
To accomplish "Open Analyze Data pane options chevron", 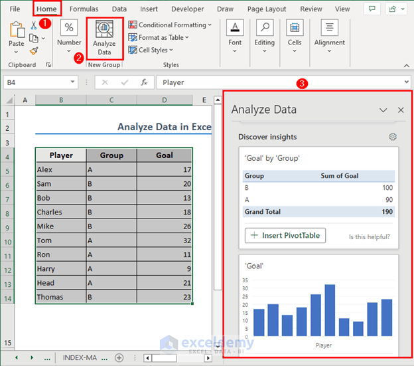I will tap(383, 110).
